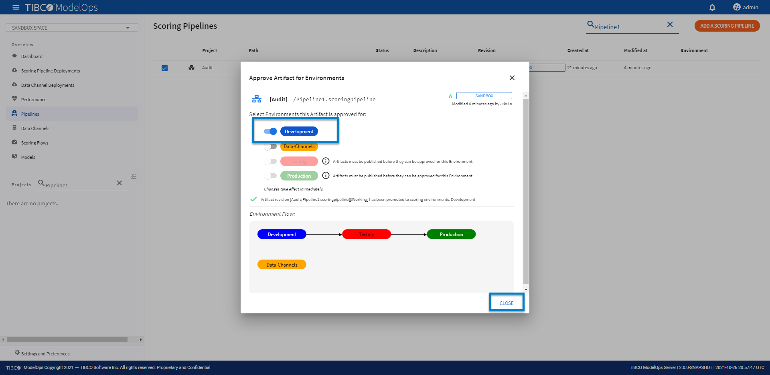The image size is (770, 375).
Task: Click the search magnifier beside top Pipeline1 field
Action: click(590, 24)
